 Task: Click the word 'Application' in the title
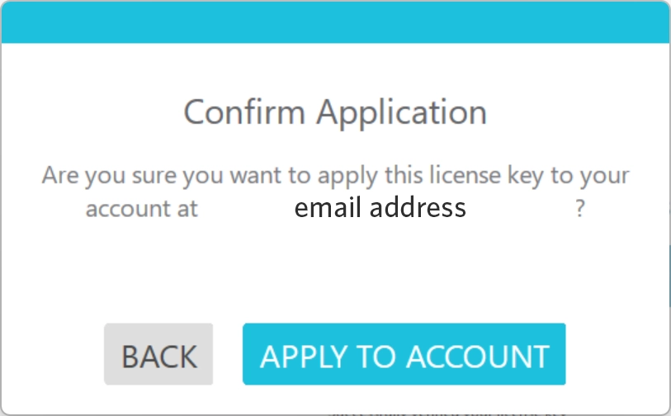click(x=403, y=111)
